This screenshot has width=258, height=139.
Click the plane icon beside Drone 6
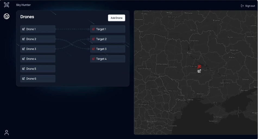click(24, 79)
